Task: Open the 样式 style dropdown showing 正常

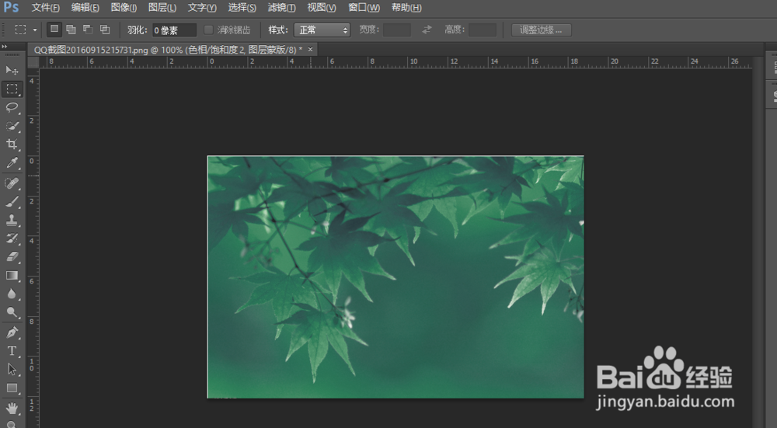Action: coord(322,30)
